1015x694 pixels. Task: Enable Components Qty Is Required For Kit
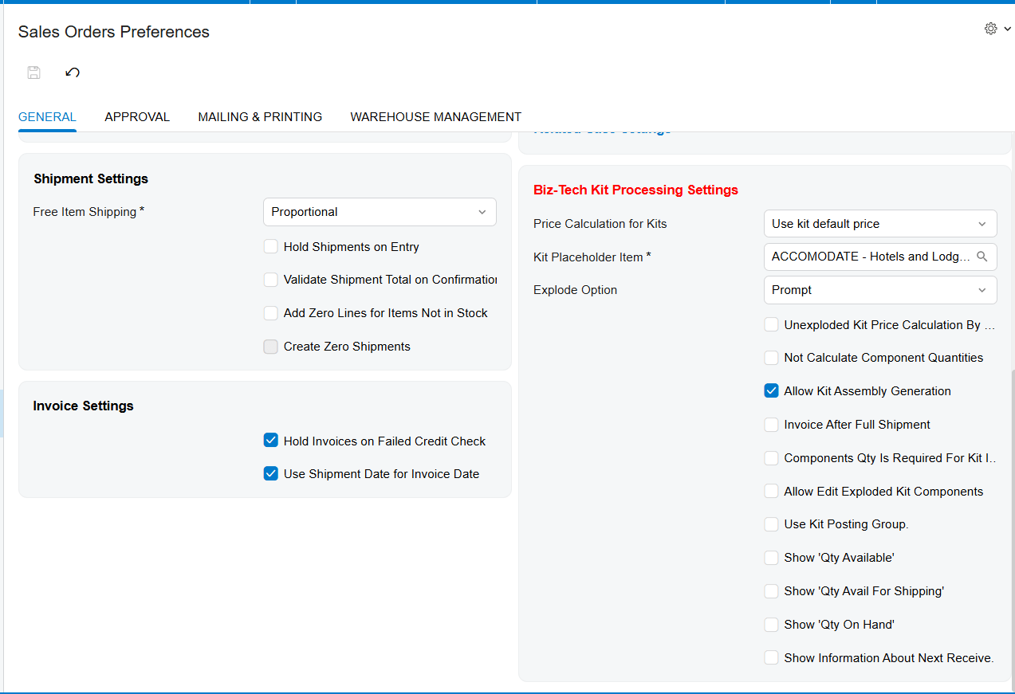771,458
